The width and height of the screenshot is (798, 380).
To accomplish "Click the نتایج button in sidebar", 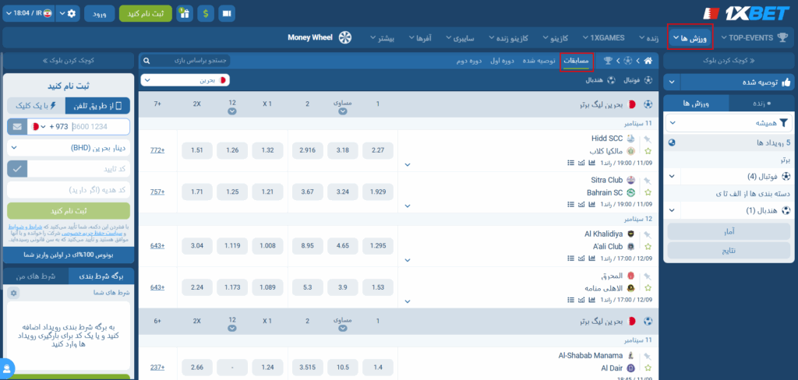I will pyautogui.click(x=729, y=251).
